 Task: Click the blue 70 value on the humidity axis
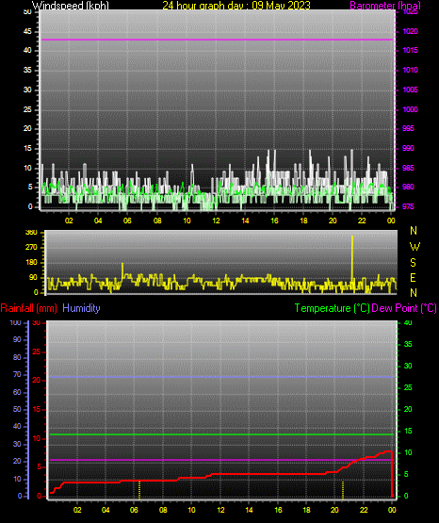[17, 374]
